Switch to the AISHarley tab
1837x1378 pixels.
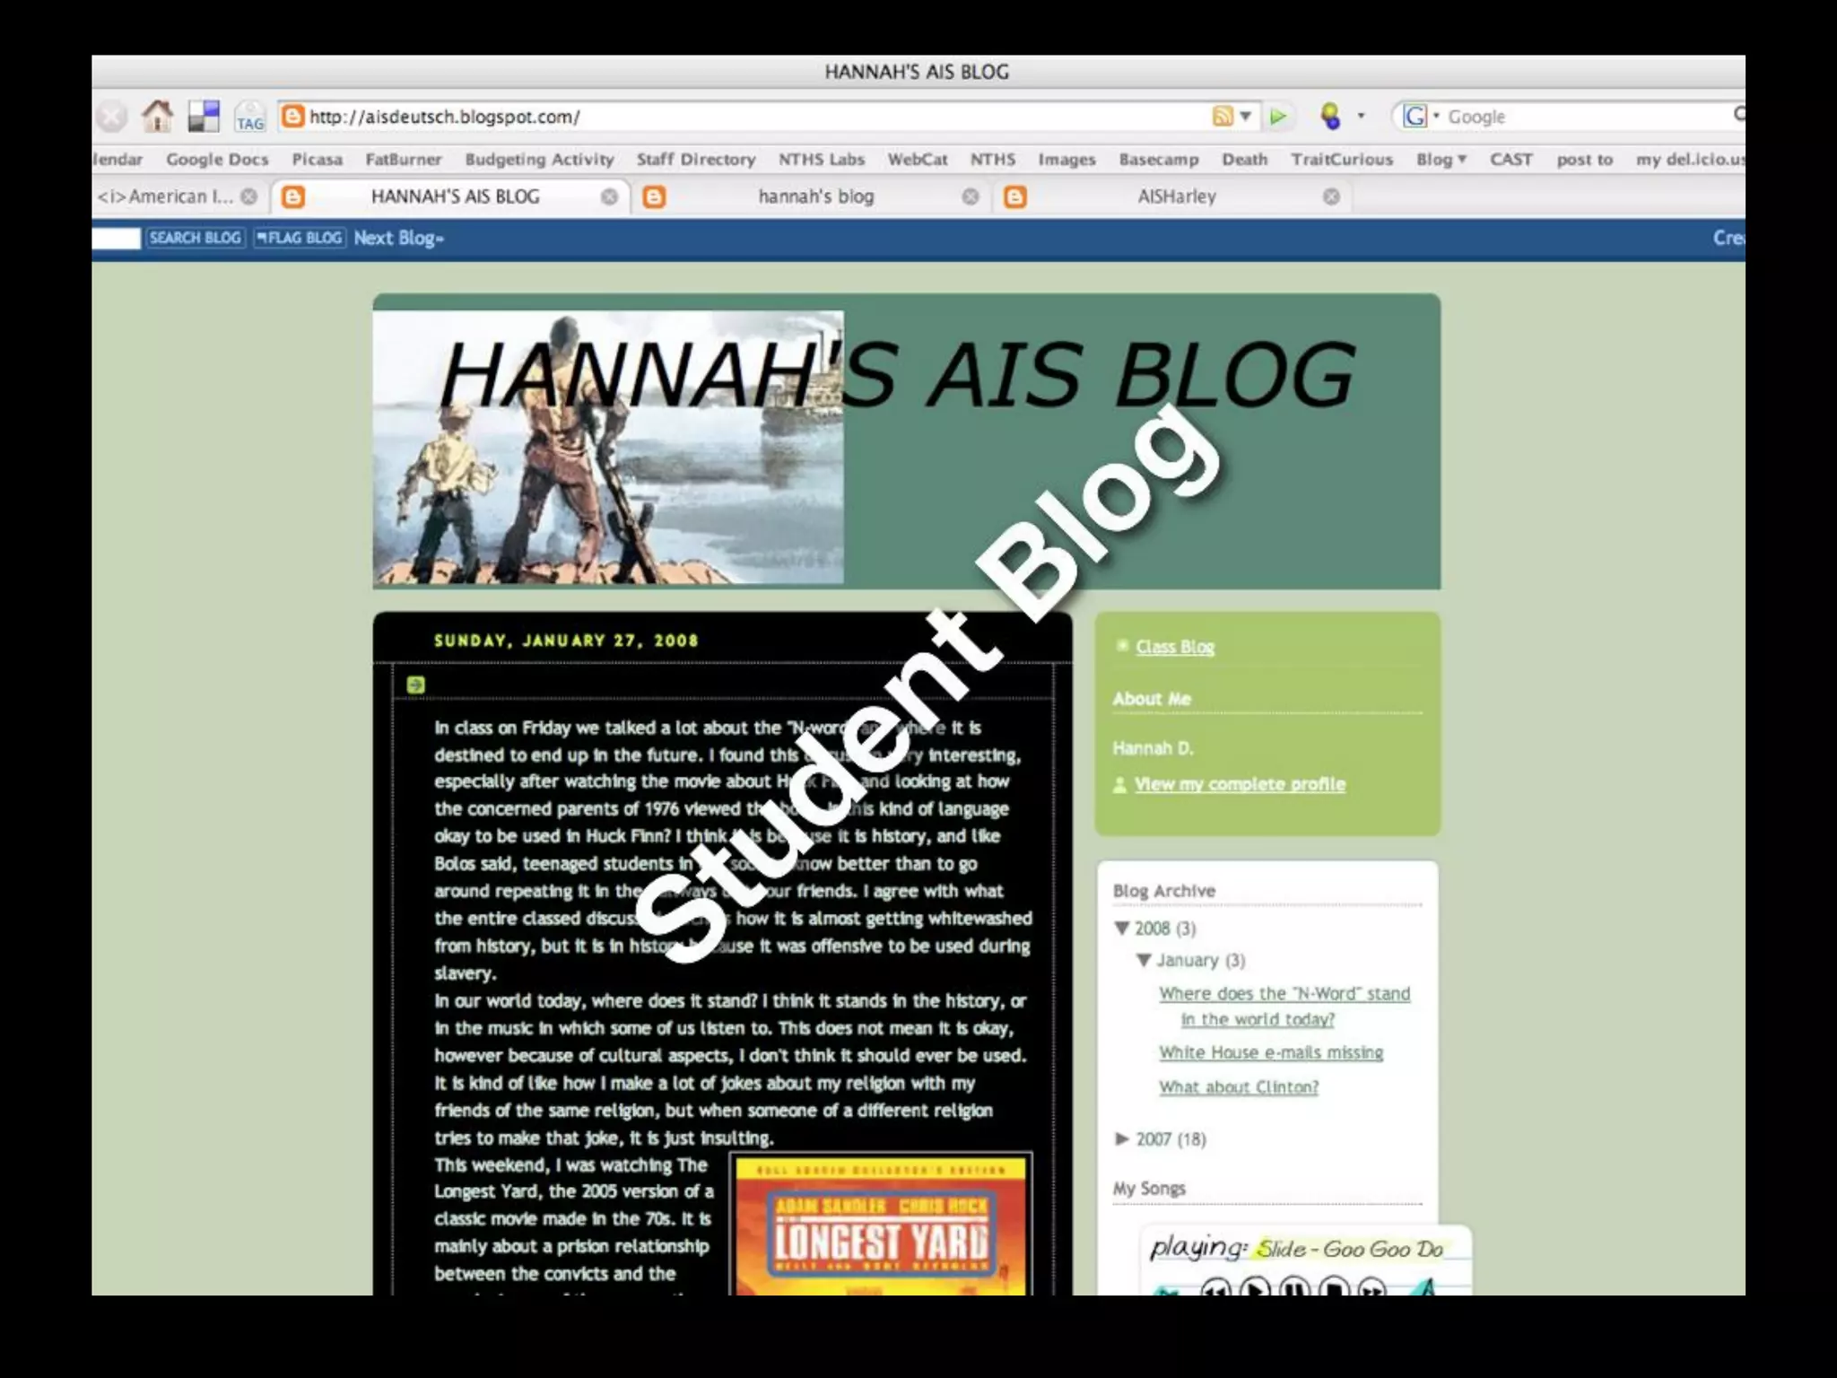coord(1176,196)
